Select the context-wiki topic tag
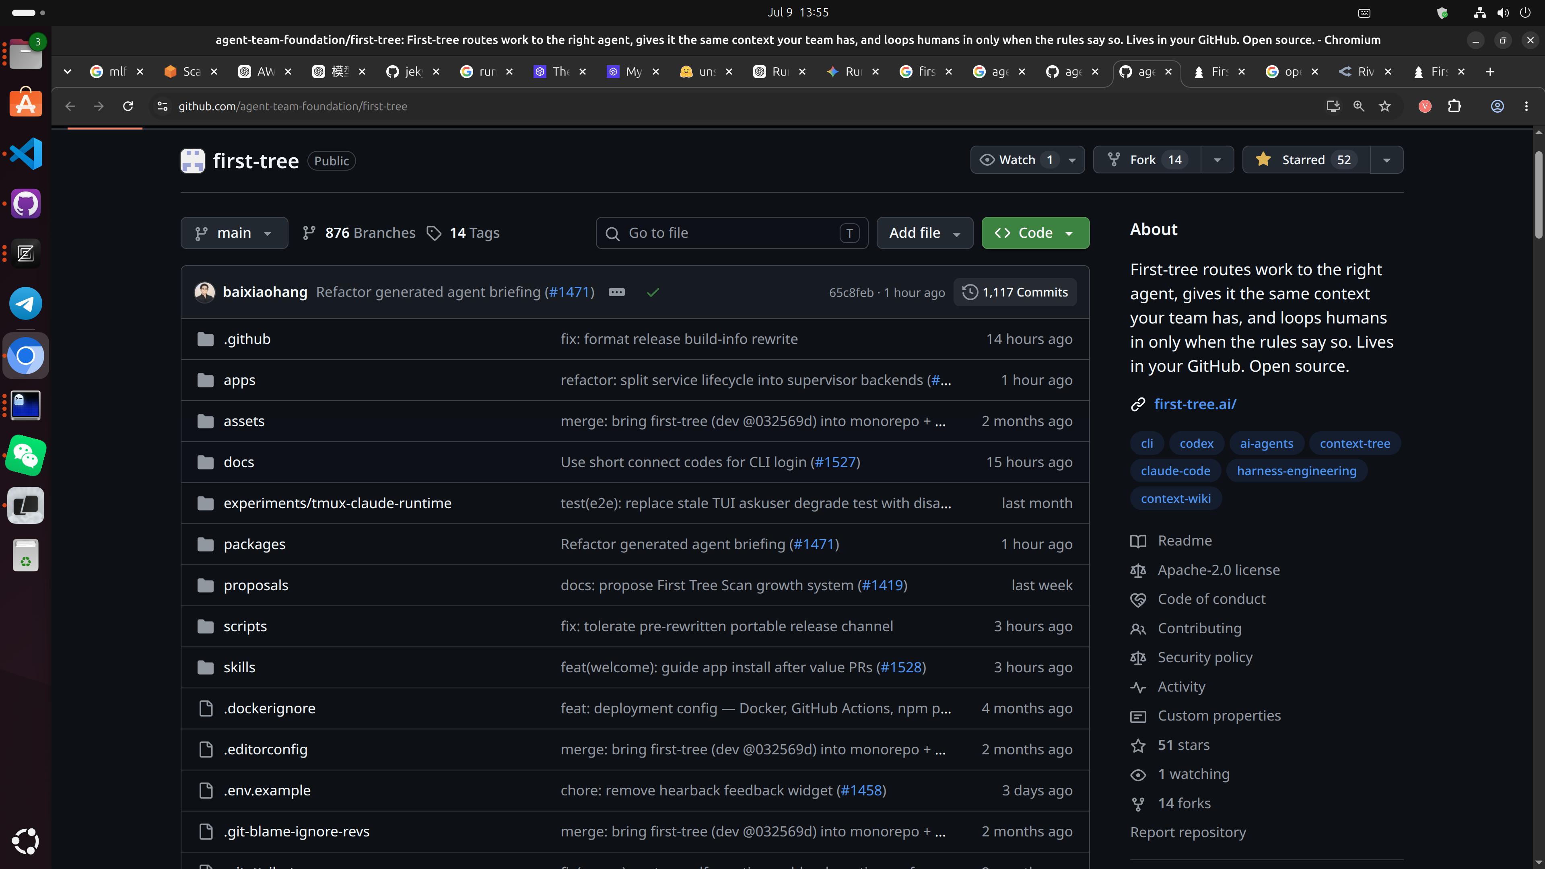 (x=1176, y=498)
